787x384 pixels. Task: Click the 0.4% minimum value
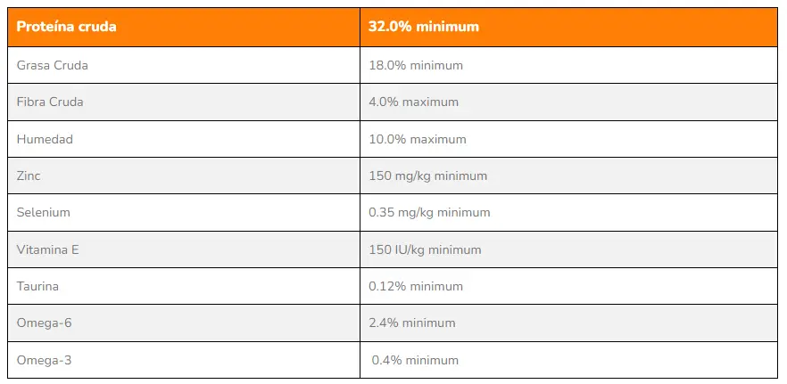click(x=415, y=360)
